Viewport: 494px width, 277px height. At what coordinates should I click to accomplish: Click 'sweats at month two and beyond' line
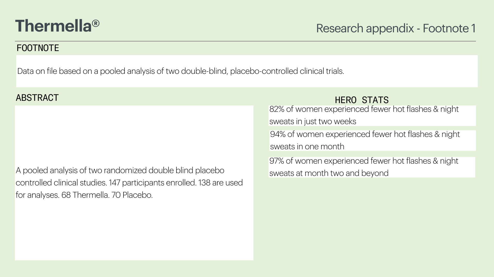pos(329,173)
